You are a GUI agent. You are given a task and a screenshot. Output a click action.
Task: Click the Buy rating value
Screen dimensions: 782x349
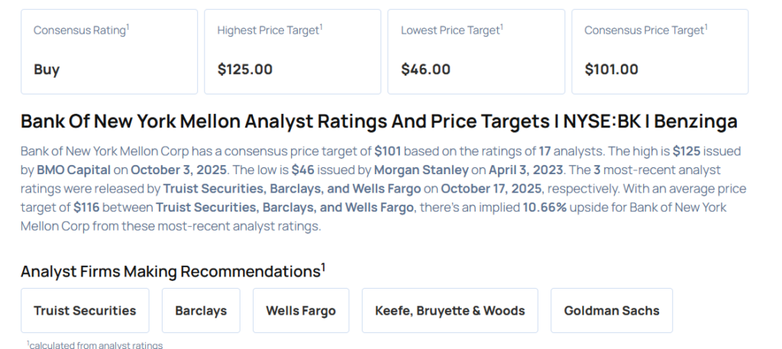[47, 69]
